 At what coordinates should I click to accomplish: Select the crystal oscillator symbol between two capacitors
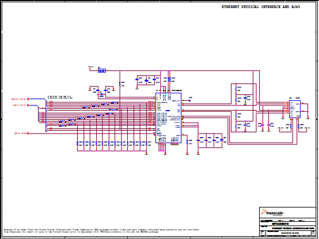(x=102, y=94)
